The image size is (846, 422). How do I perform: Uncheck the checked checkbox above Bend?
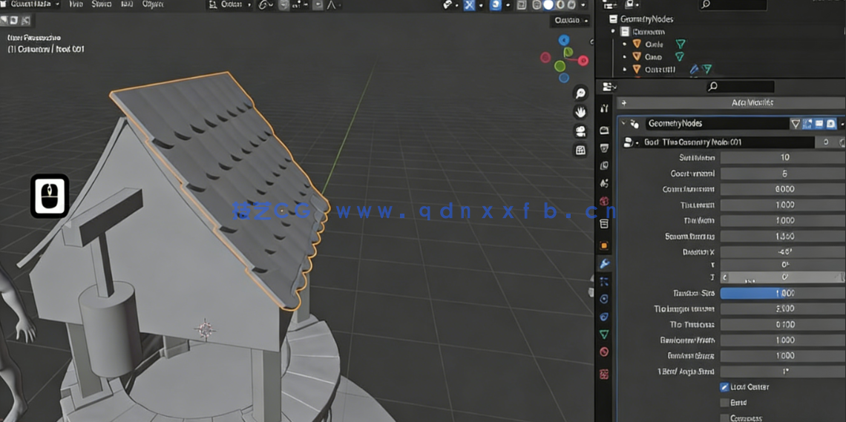(x=724, y=387)
